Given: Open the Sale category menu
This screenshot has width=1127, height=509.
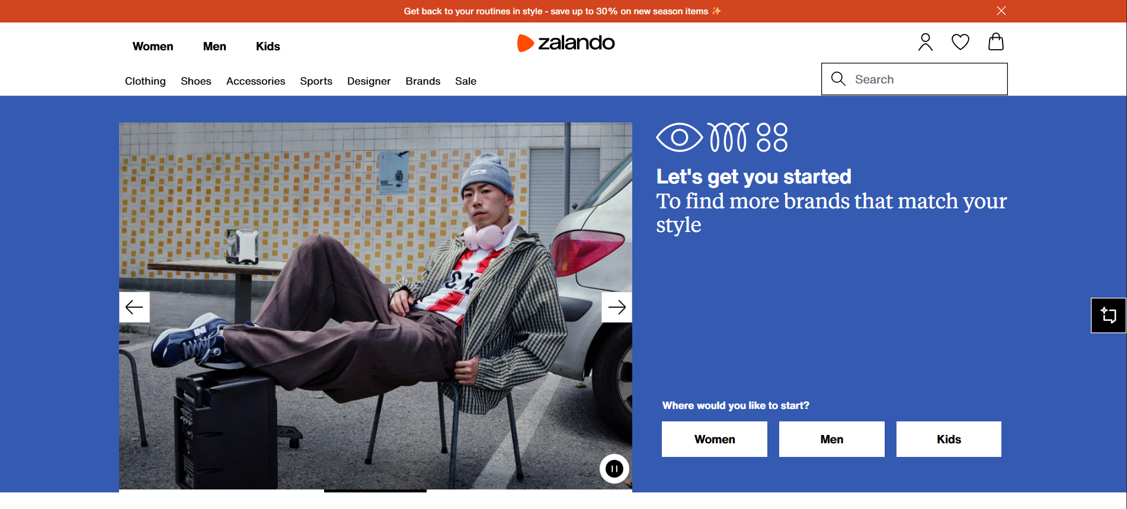Looking at the screenshot, I should [x=466, y=81].
